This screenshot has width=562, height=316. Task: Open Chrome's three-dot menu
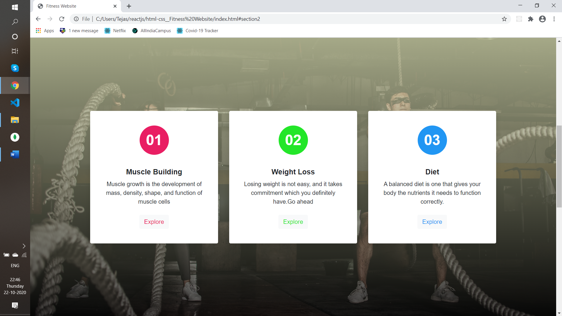coord(554,19)
